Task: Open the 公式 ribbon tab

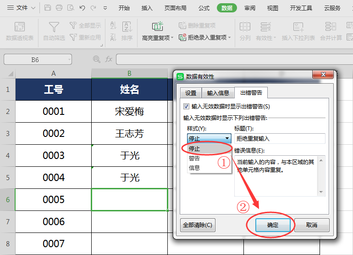Action: point(204,8)
